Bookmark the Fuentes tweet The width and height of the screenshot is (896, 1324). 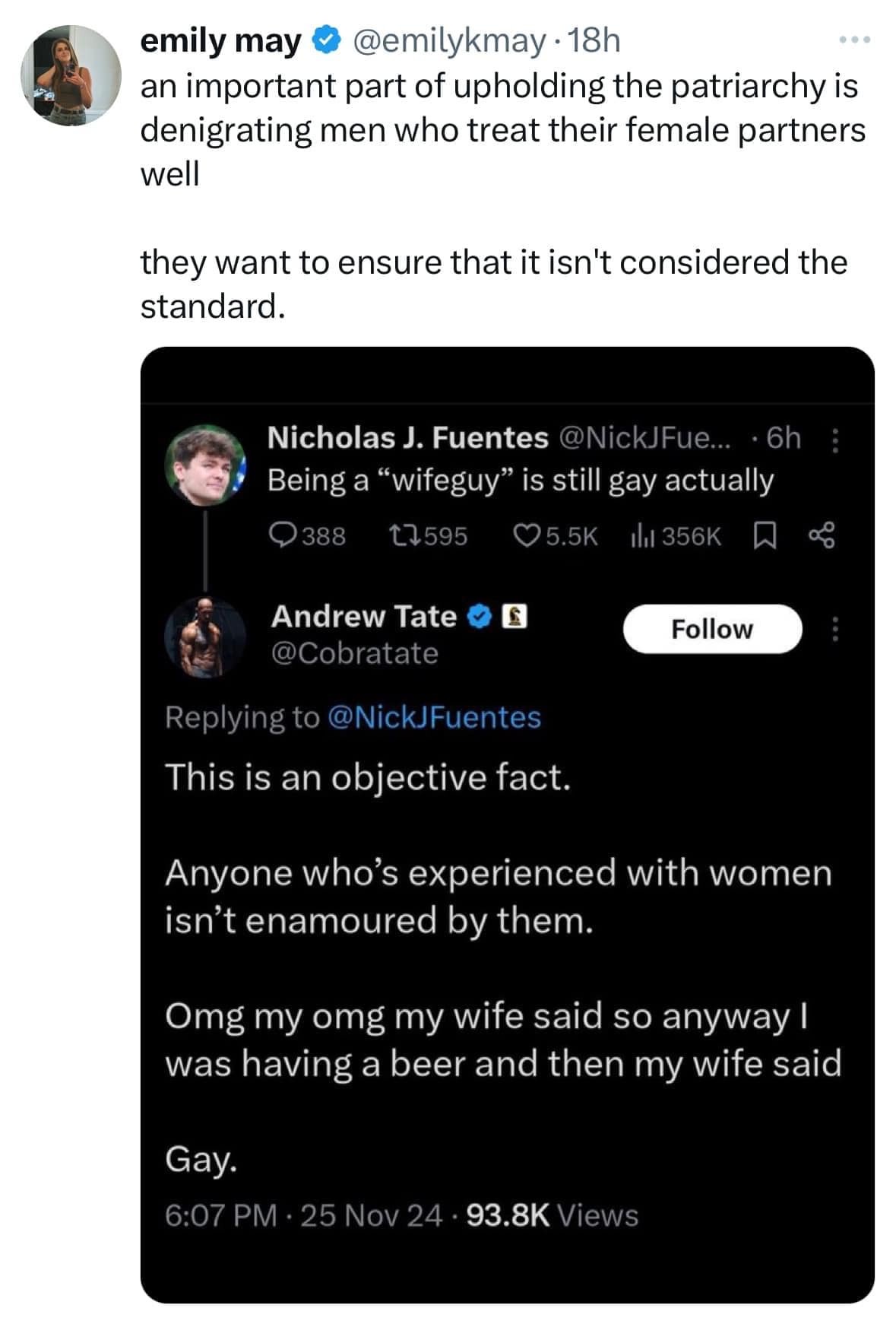765,537
